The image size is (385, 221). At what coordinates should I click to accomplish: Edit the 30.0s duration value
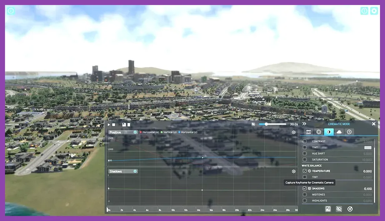coord(294,124)
